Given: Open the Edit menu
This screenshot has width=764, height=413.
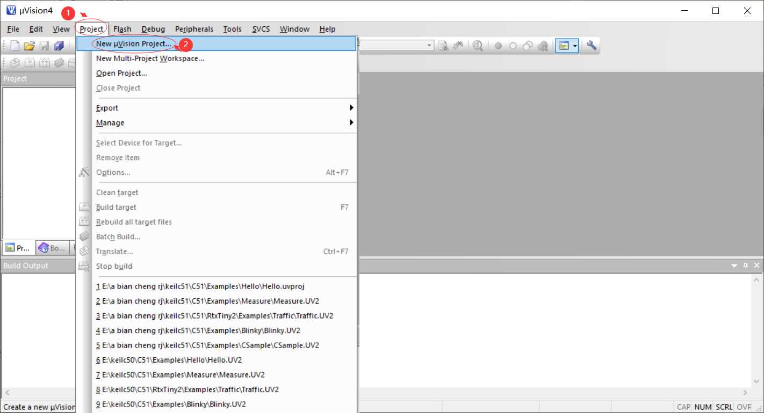Looking at the screenshot, I should click(36, 29).
